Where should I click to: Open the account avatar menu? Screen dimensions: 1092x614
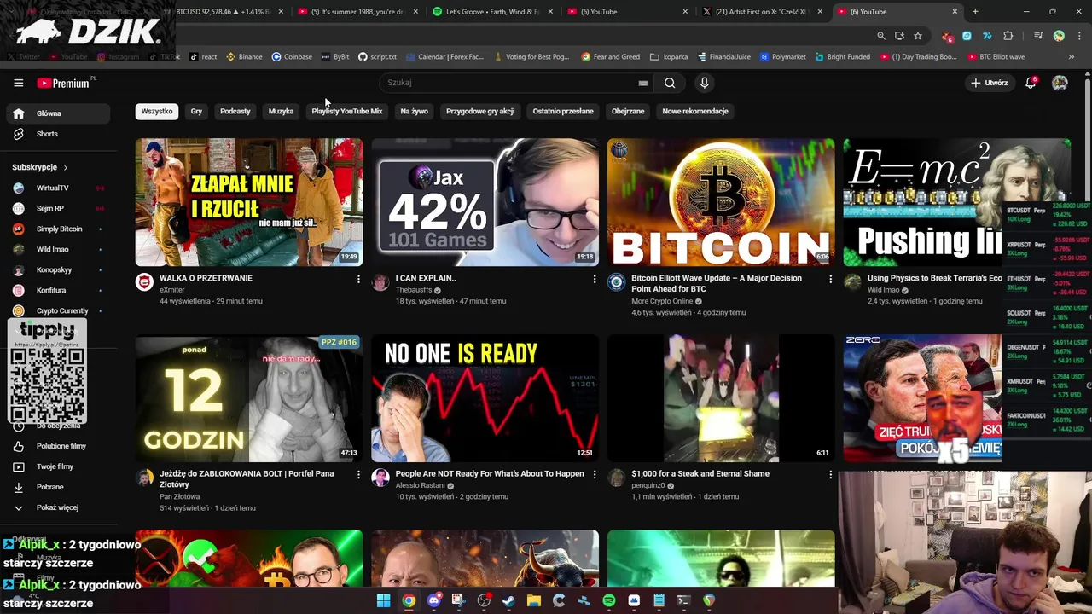[1060, 83]
